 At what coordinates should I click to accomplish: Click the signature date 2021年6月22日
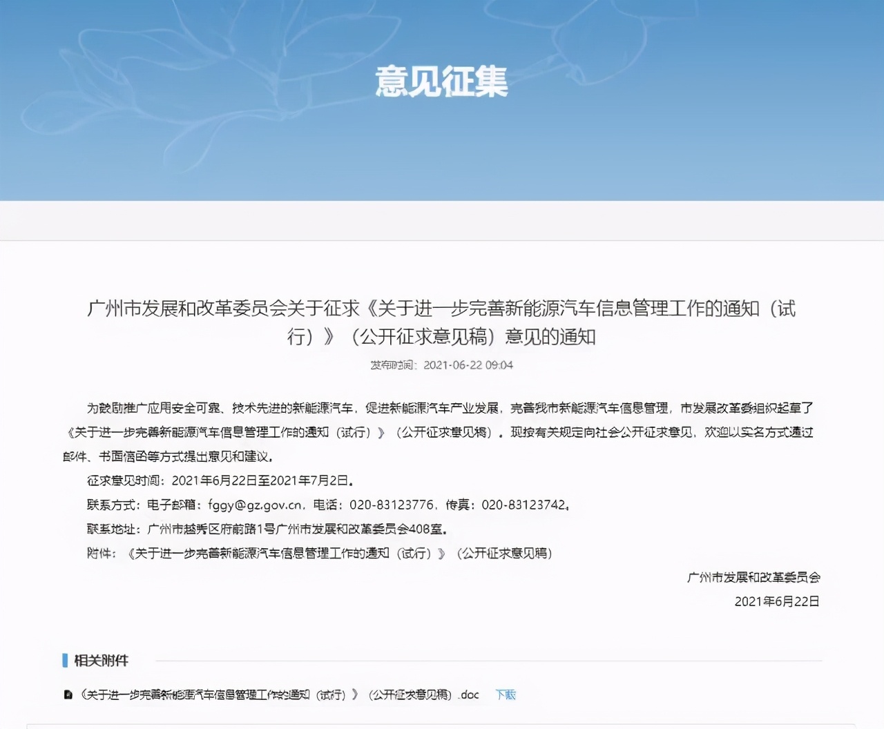[x=777, y=601]
